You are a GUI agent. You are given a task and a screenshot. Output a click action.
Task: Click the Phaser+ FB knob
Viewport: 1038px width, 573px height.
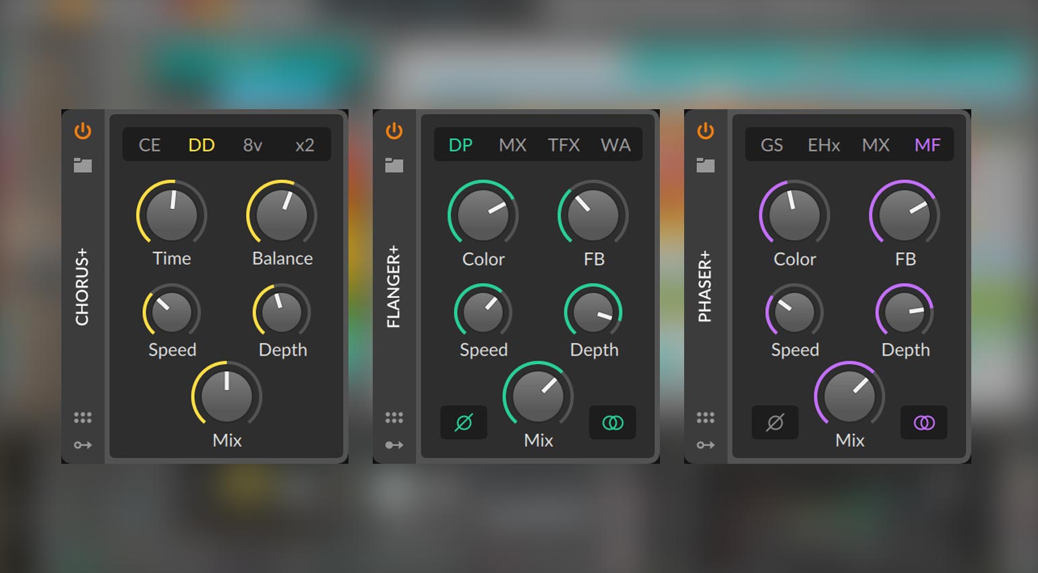pyautogui.click(x=905, y=214)
